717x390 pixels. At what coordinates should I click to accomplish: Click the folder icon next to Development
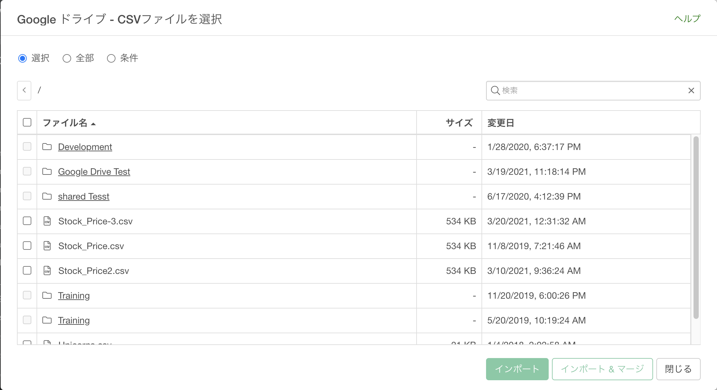pyautogui.click(x=47, y=147)
